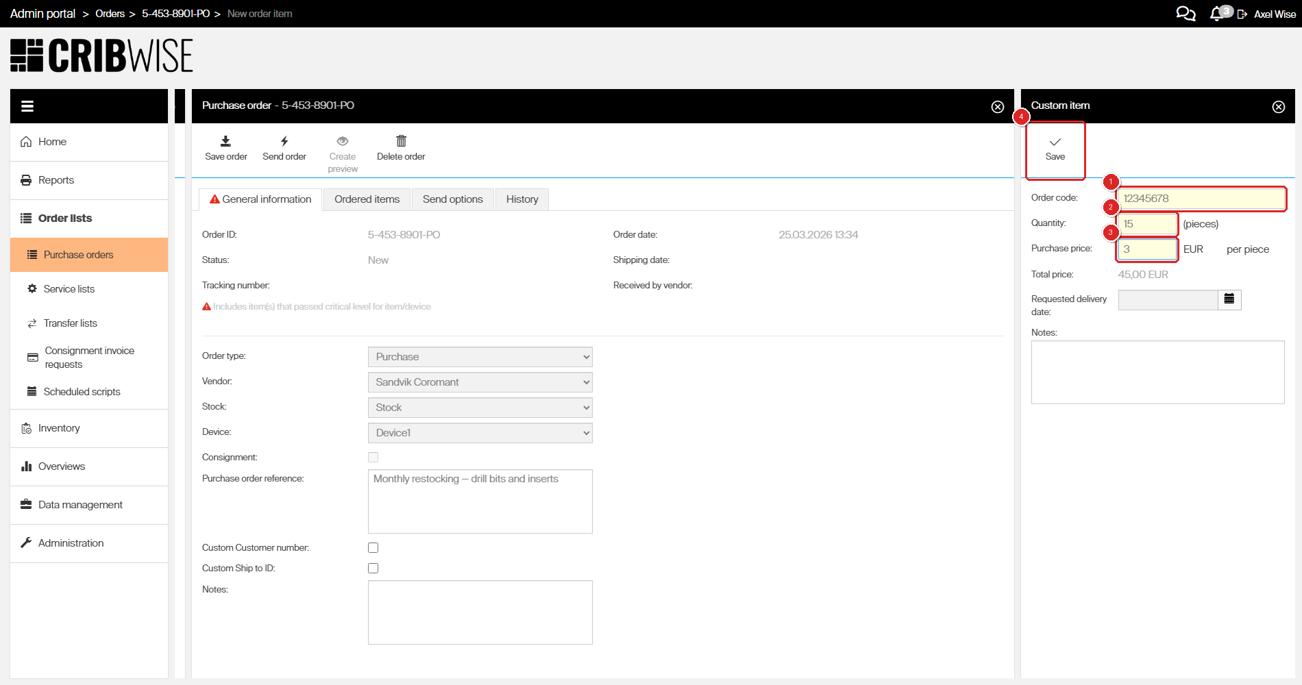The height and width of the screenshot is (685, 1302).
Task: Toggle the hamburger menu icon
Action: [x=27, y=106]
